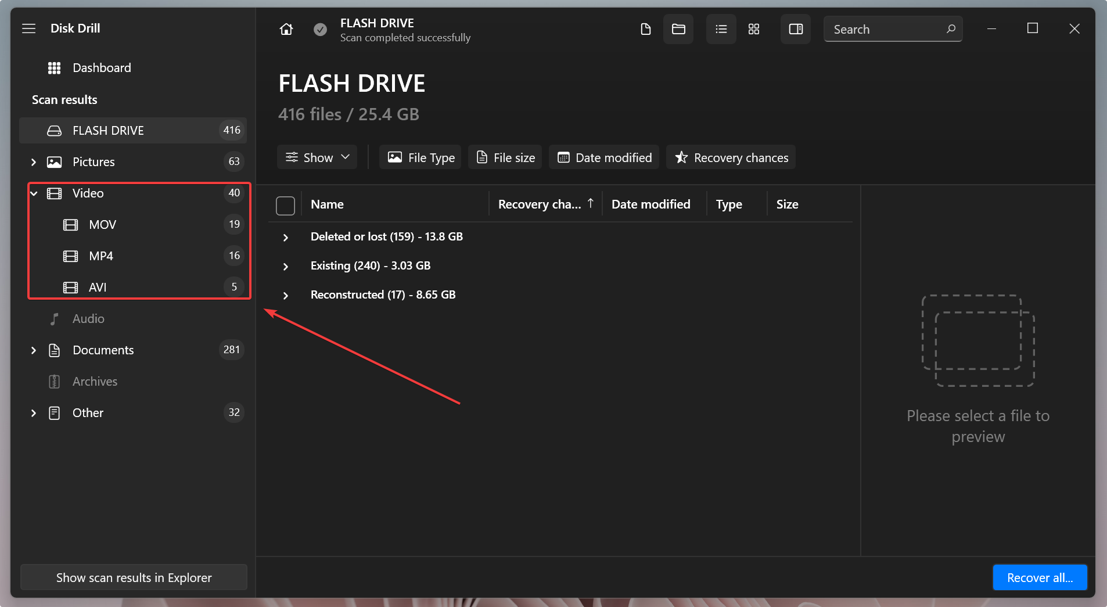Go to home screen via house icon
The image size is (1107, 607).
pos(286,29)
